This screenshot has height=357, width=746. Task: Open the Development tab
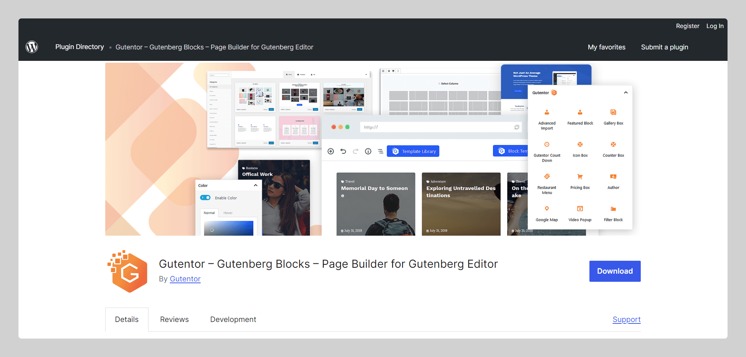(233, 319)
